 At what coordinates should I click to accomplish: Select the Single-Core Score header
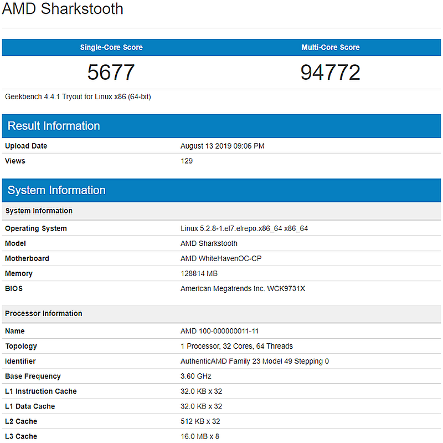click(111, 47)
